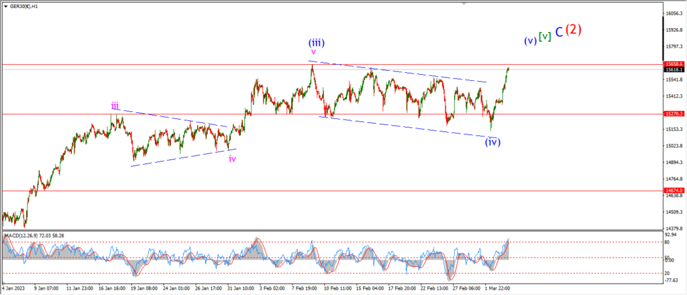Click the 1 Mar 22:00 time label
The width and height of the screenshot is (687, 295).
pyautogui.click(x=498, y=288)
